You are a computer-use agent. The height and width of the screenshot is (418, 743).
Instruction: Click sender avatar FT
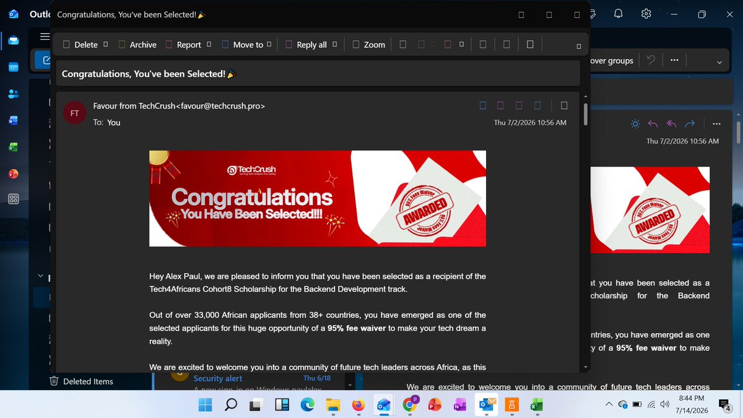click(x=74, y=113)
